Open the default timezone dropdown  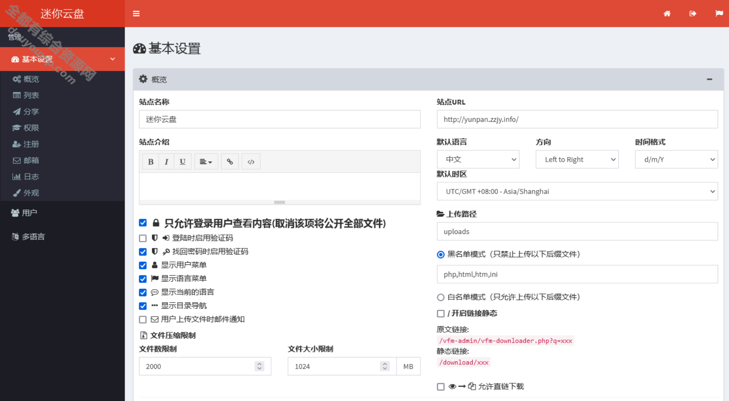(577, 191)
